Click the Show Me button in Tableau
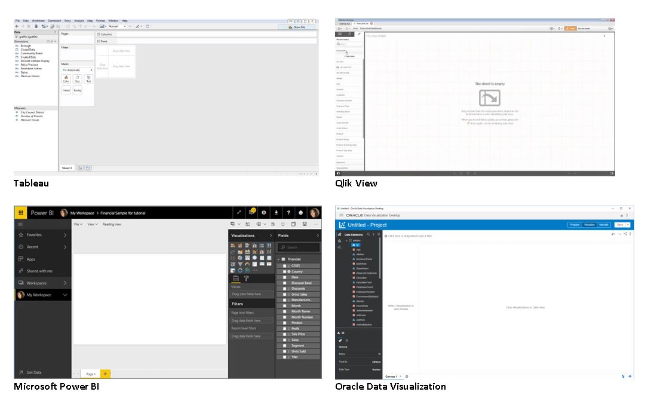This screenshot has width=648, height=404. [x=296, y=27]
